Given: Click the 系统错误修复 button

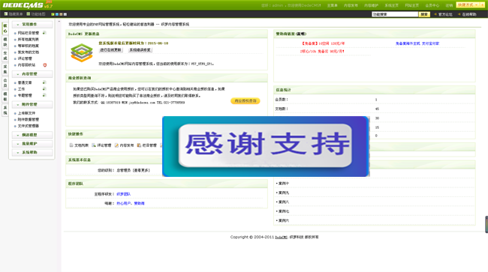Looking at the screenshot, I should coord(140,50).
